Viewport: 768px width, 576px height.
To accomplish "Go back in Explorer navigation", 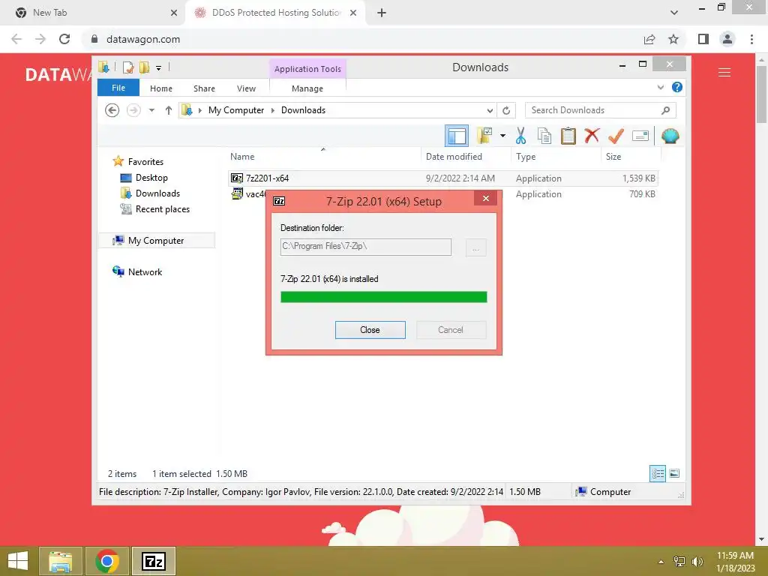I will pyautogui.click(x=112, y=110).
